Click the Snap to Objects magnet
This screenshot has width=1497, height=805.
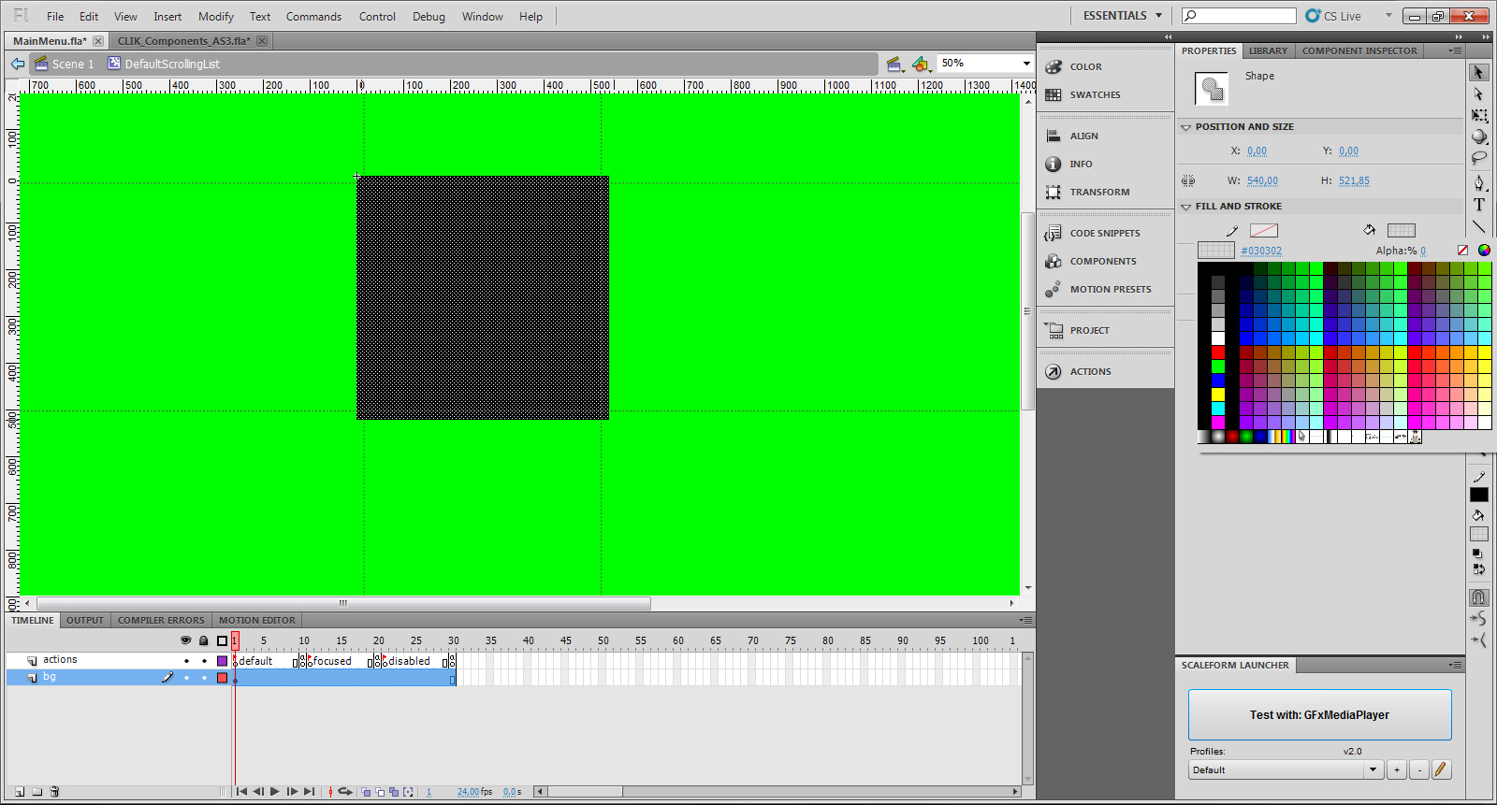pyautogui.click(x=1478, y=597)
